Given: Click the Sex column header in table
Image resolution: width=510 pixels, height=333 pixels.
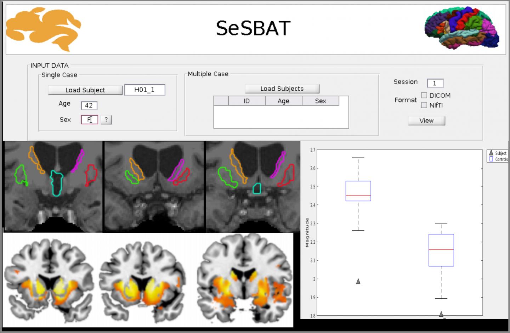Looking at the screenshot, I should [320, 101].
